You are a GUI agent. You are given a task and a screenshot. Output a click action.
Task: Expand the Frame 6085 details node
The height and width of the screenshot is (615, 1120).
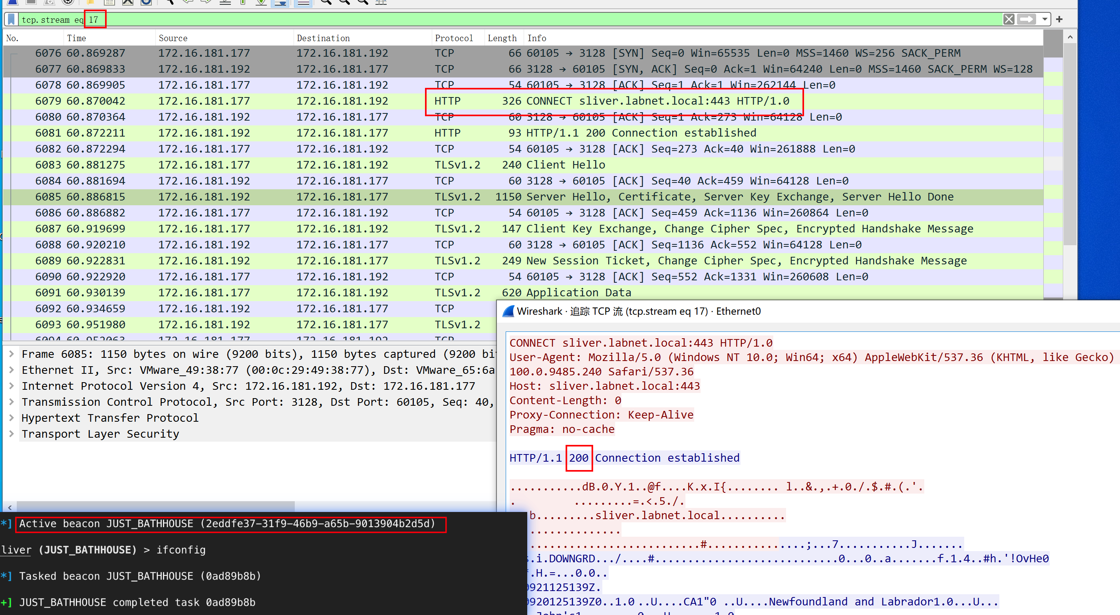click(x=11, y=354)
